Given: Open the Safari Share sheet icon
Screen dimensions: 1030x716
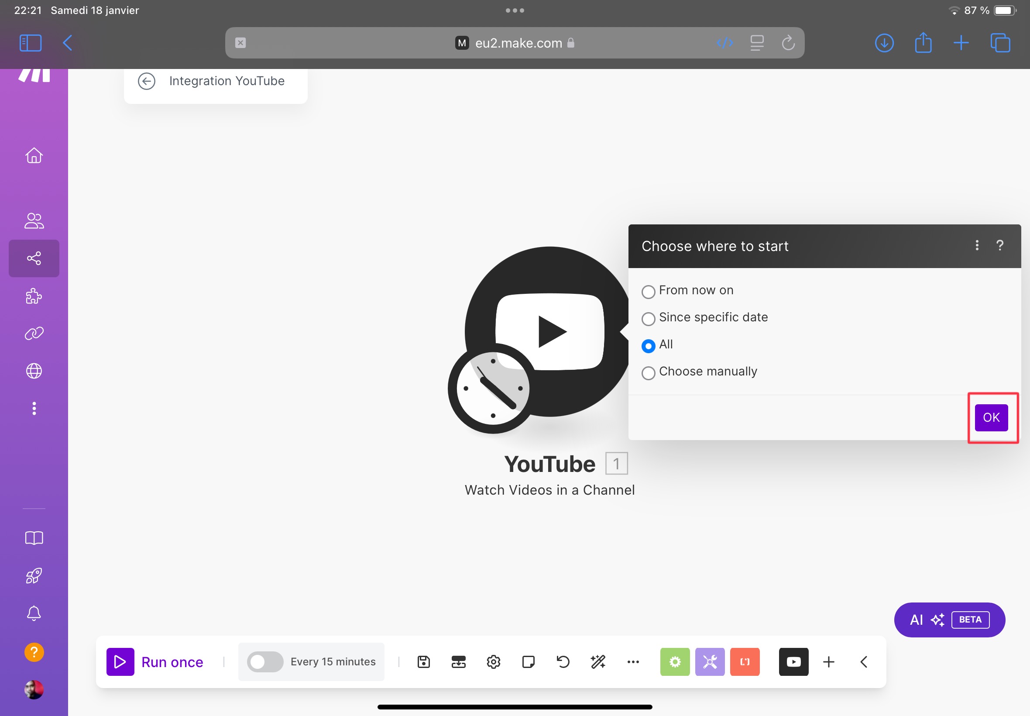Looking at the screenshot, I should pyautogui.click(x=923, y=43).
